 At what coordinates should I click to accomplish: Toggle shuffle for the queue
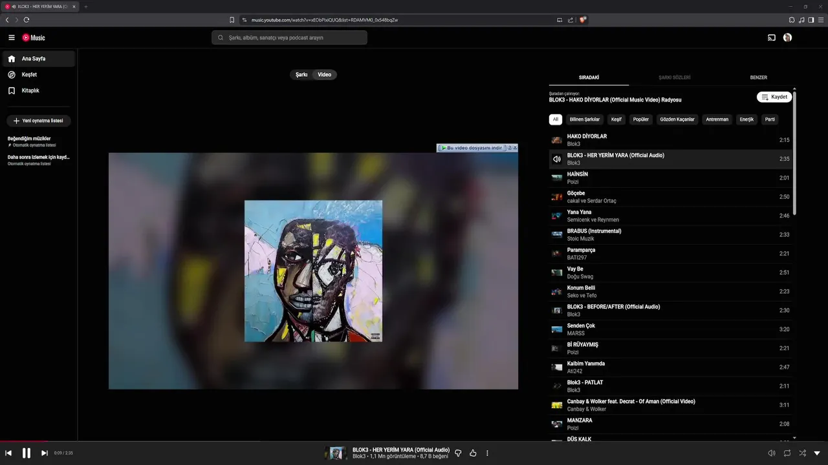[803, 453]
